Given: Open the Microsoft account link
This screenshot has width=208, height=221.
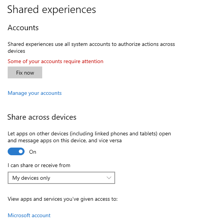Looking at the screenshot, I should (x=29, y=215).
